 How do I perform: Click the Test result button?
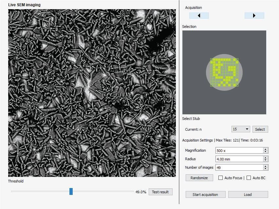pos(160,192)
